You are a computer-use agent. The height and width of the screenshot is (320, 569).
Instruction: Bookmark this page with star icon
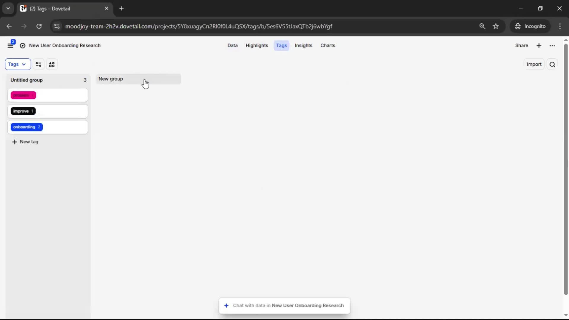pyautogui.click(x=496, y=26)
